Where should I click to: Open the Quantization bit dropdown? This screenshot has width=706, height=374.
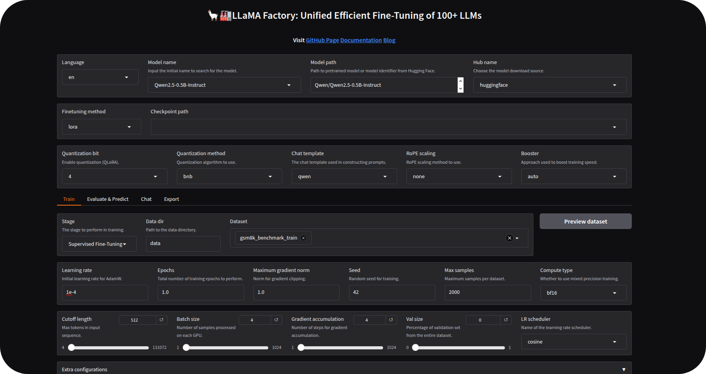[114, 176]
